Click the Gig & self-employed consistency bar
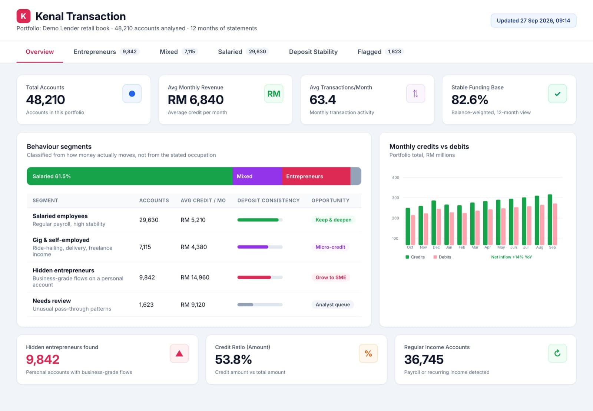Viewport: 593px width, 411px height. point(260,247)
